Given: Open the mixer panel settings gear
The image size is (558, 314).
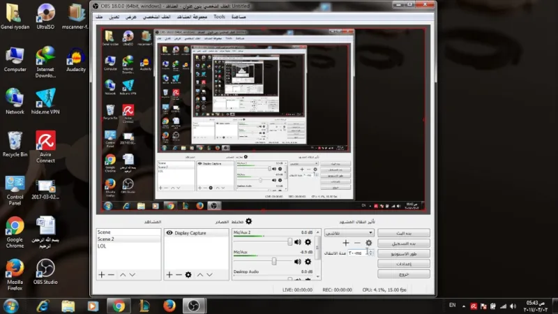Looking at the screenshot, I should 248,221.
